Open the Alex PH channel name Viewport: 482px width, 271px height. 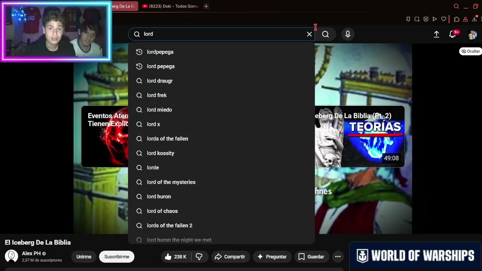coord(31,254)
